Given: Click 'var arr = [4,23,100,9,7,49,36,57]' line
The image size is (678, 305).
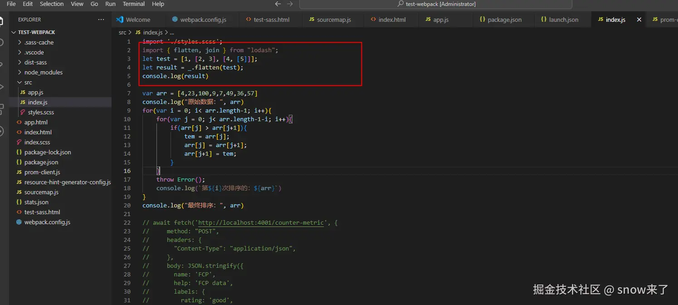Looking at the screenshot, I should [x=200, y=93].
